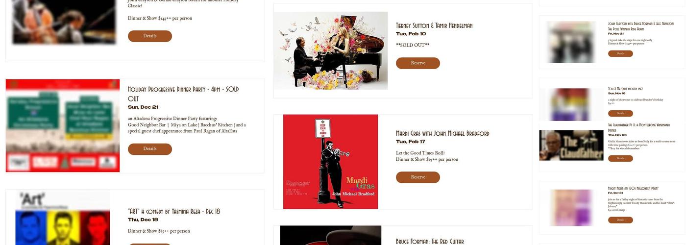Open the red Mardi Gras trumpet poster
The image size is (686, 245).
pos(331,162)
